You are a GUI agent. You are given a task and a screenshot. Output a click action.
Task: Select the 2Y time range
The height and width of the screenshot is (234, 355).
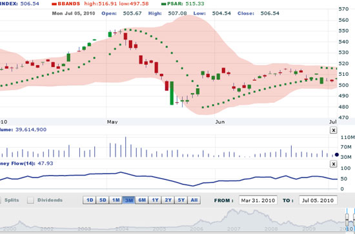click(x=168, y=200)
